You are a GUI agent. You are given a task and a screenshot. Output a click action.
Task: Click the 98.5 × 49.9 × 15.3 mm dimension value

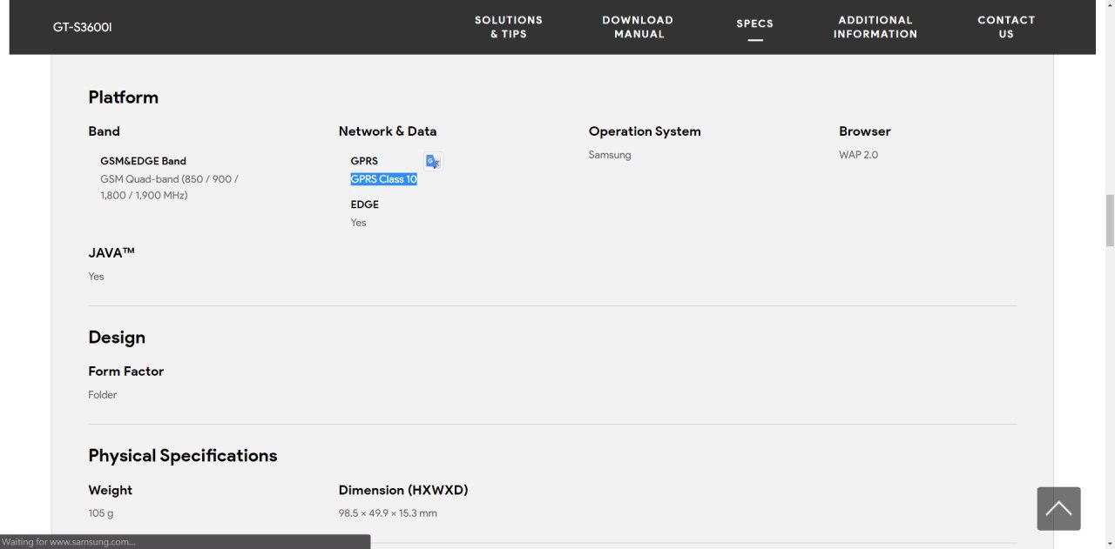coord(388,513)
